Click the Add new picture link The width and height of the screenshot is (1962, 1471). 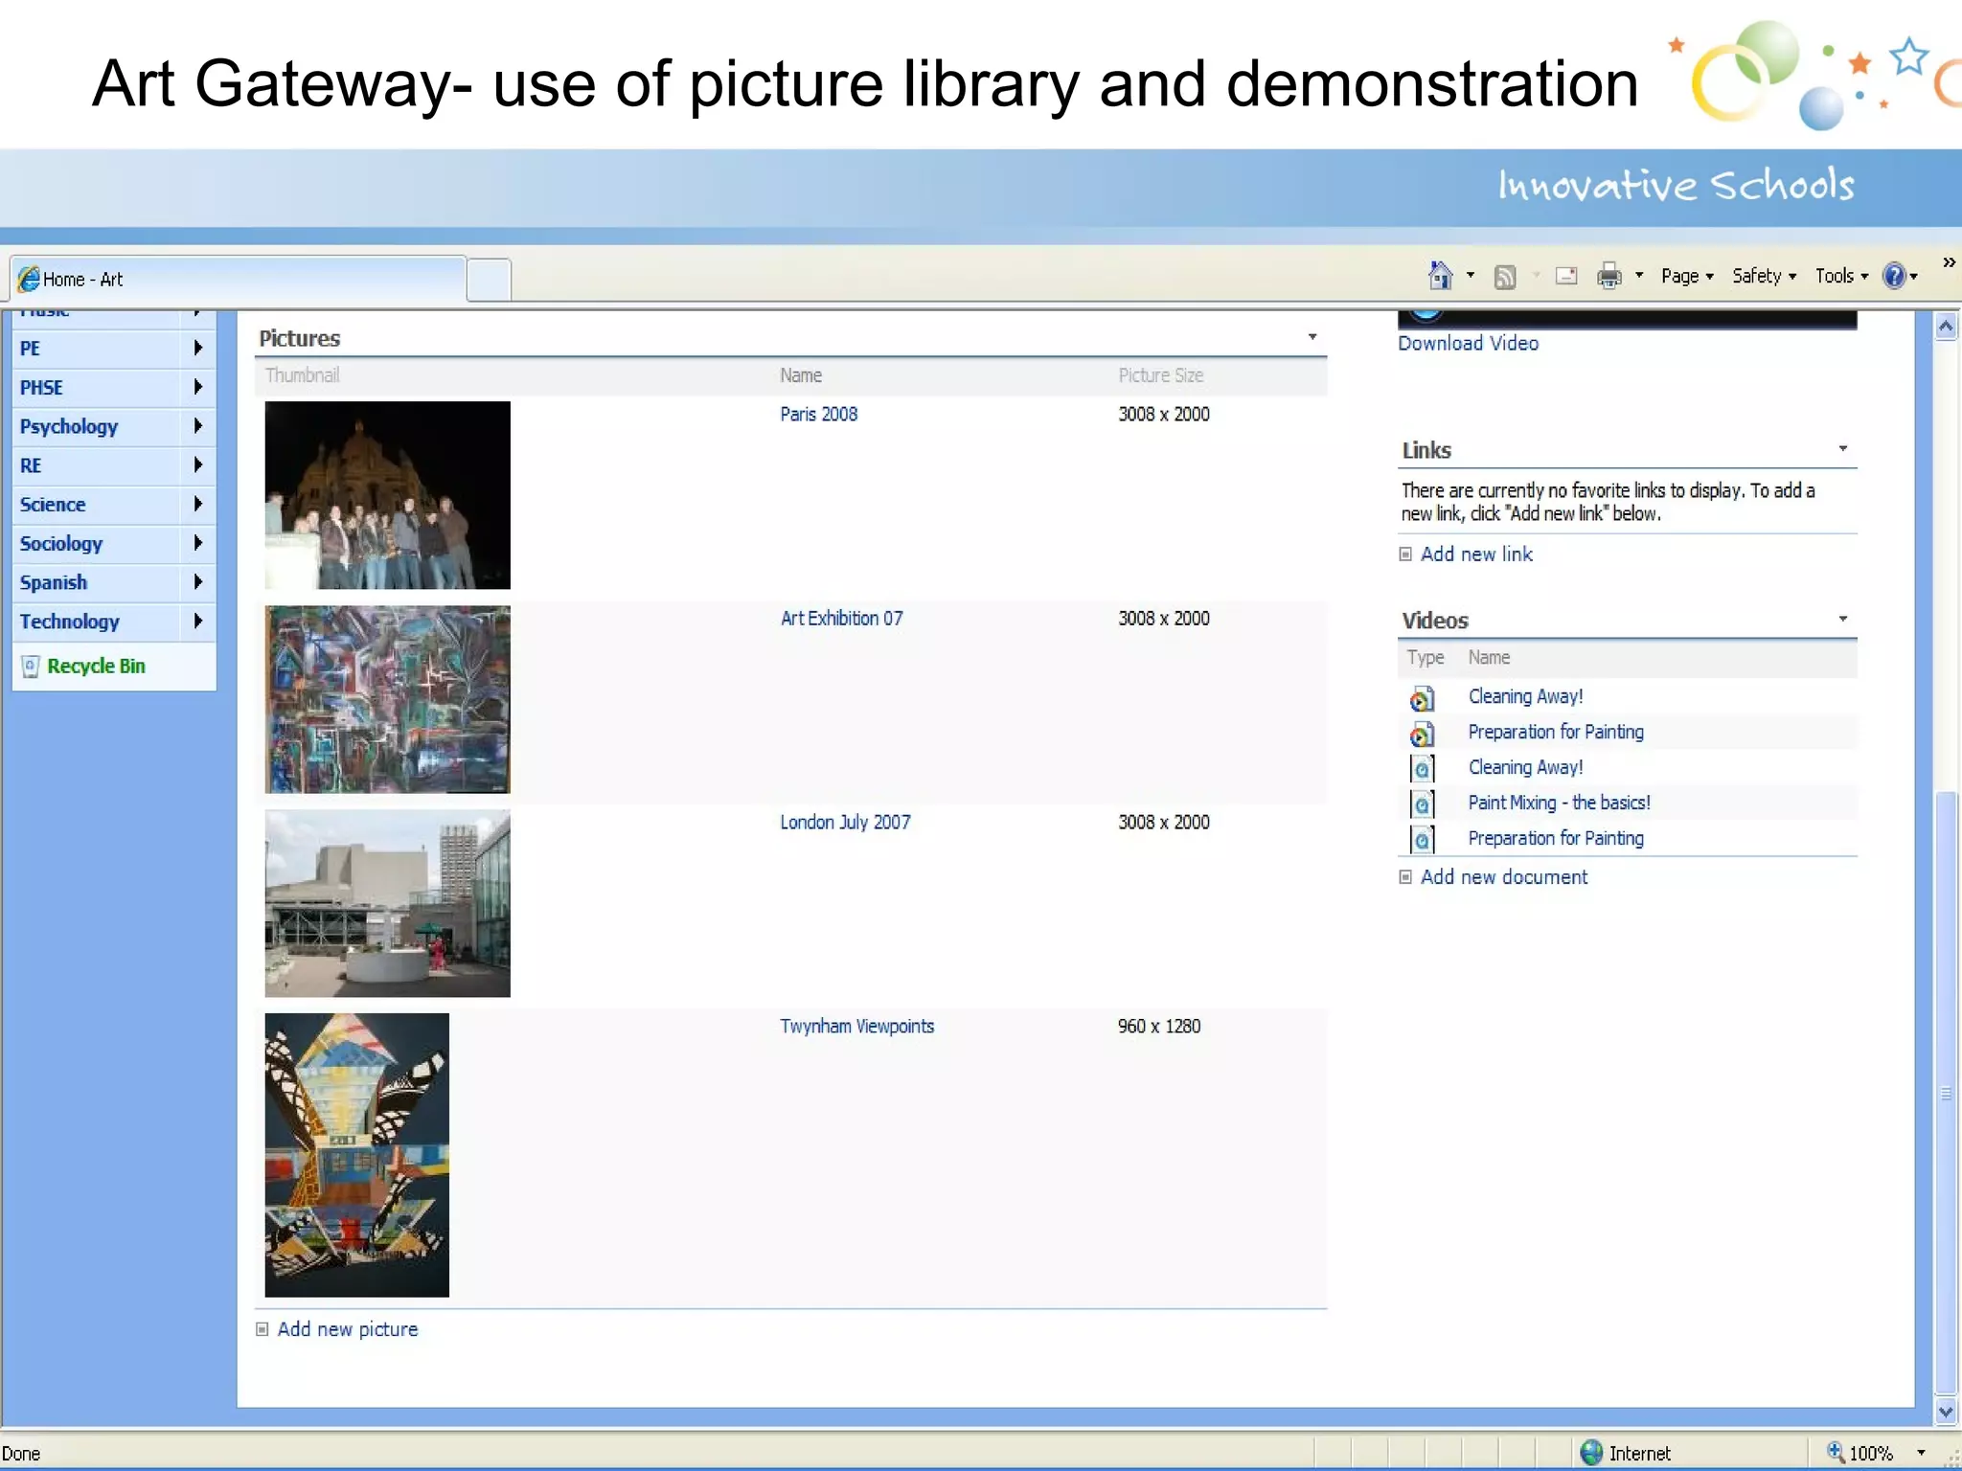click(x=348, y=1329)
